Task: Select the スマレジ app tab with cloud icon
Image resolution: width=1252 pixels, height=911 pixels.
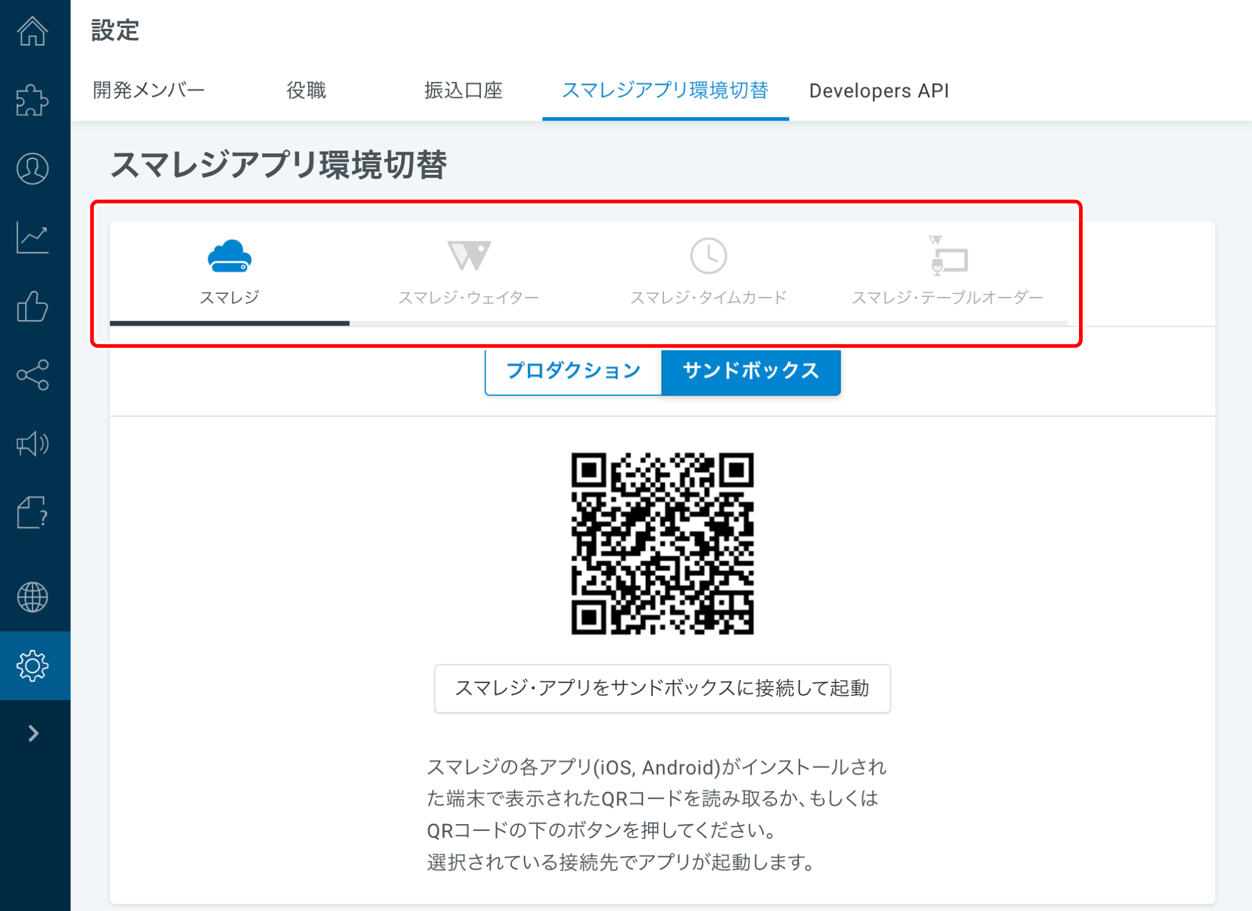Action: coord(230,273)
